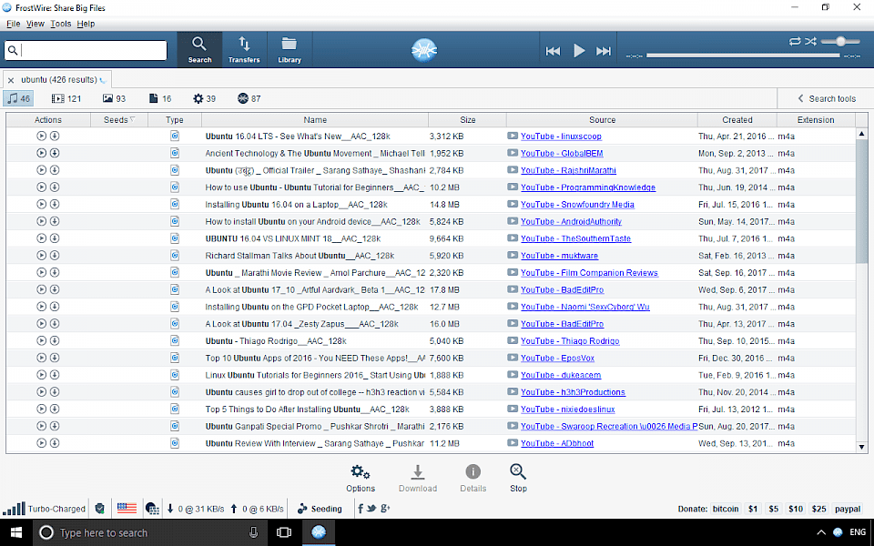This screenshot has height=546, width=874.
Task: Click the Download button below results
Action: point(418,479)
